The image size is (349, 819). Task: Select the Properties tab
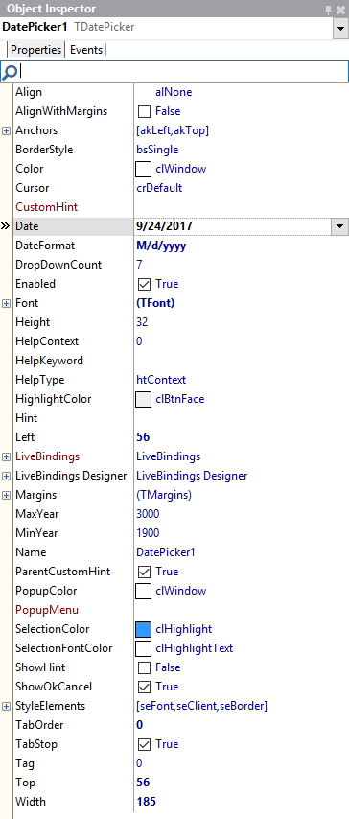(x=35, y=50)
